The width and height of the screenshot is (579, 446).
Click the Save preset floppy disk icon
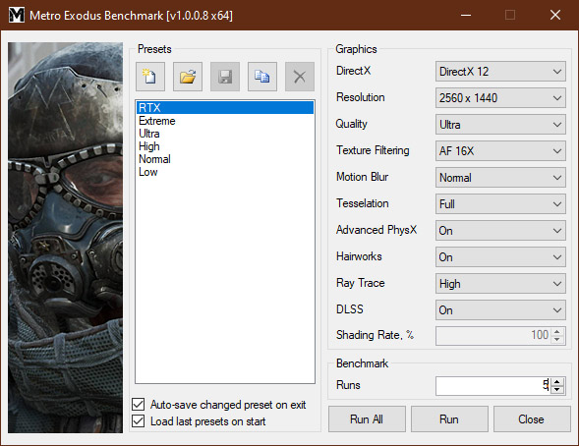click(225, 77)
